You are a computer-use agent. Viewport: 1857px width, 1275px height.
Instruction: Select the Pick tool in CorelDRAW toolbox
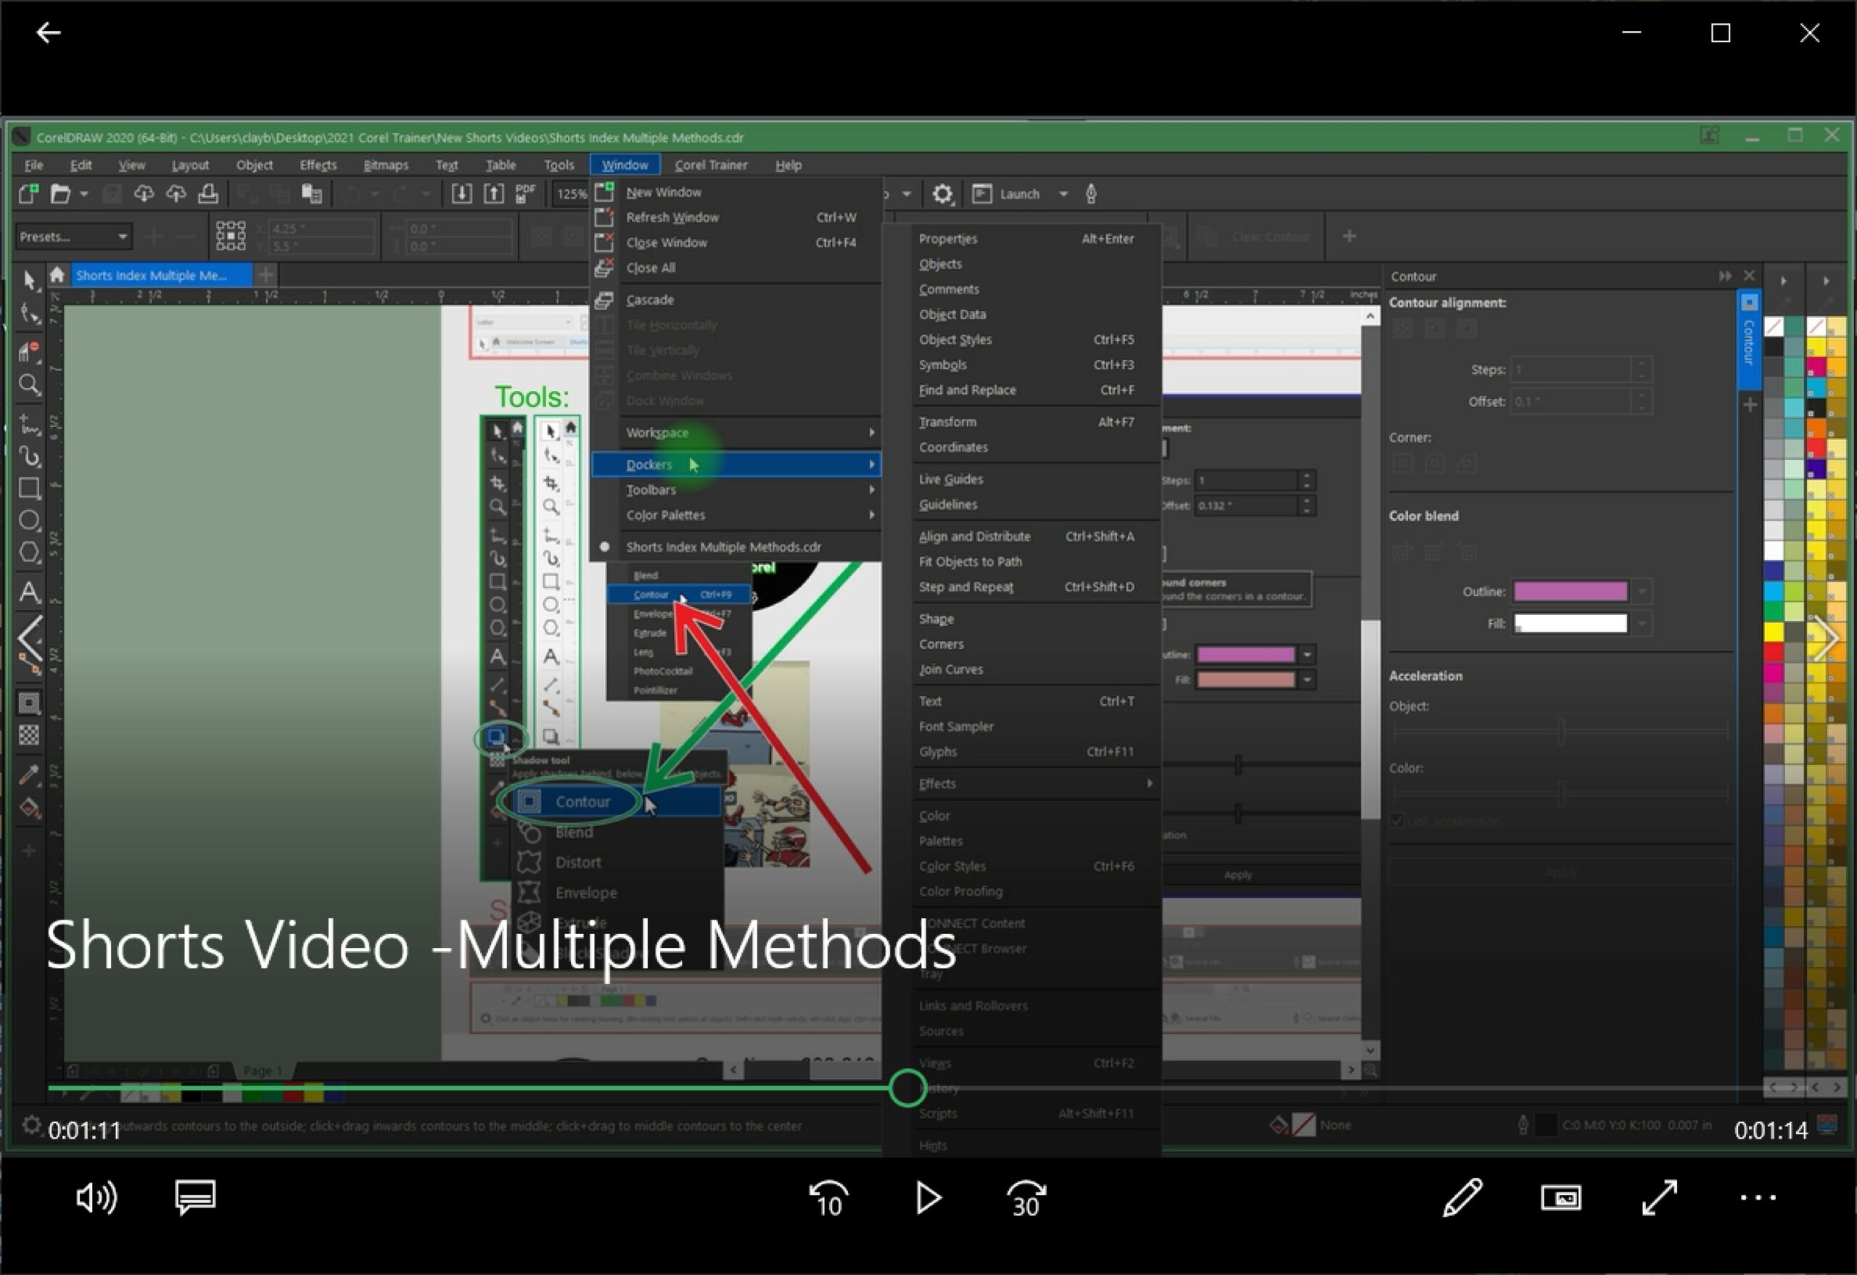tap(30, 280)
